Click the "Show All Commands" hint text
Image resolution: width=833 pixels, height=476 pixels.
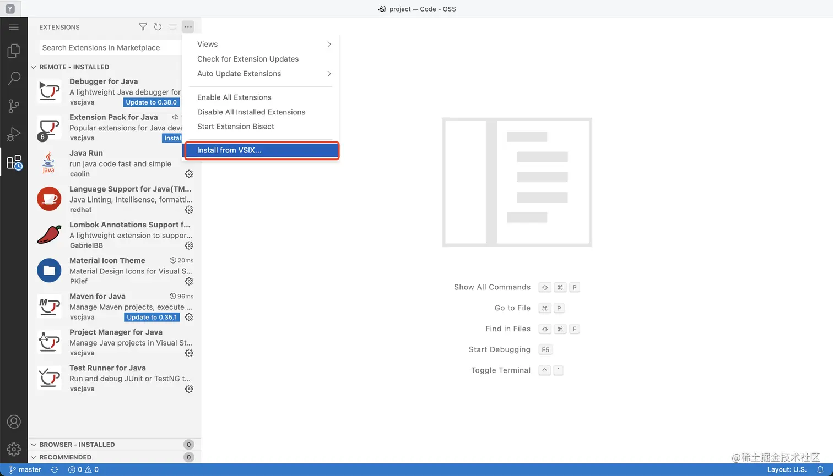tap(492, 287)
